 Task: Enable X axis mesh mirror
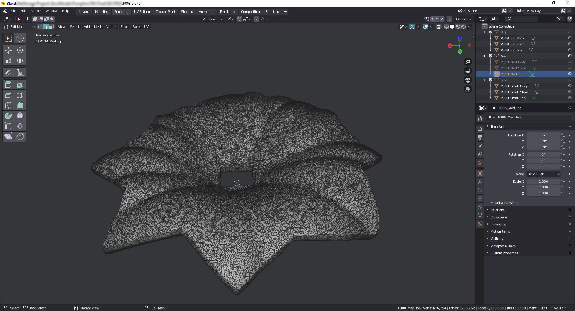pyautogui.click(x=432, y=19)
